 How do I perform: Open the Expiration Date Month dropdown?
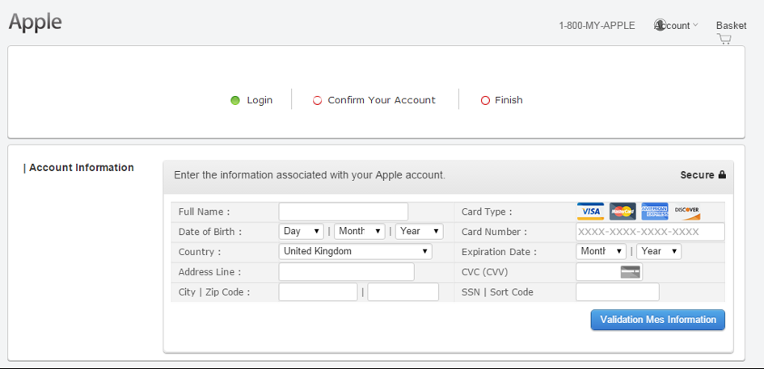[x=601, y=251]
